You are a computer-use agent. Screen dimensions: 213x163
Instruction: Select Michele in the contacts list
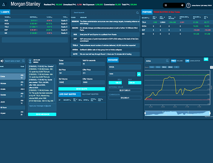pyautogui.click(x=13, y=83)
